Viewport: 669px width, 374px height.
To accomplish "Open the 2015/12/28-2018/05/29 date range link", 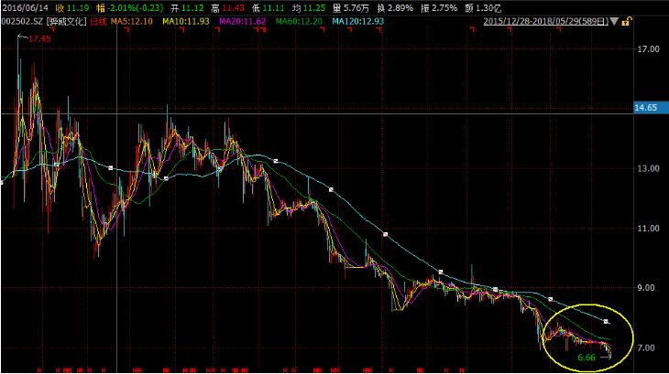I will click(x=545, y=21).
